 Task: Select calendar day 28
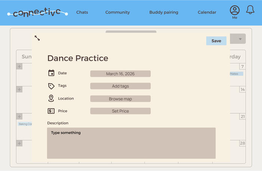click(x=243, y=143)
